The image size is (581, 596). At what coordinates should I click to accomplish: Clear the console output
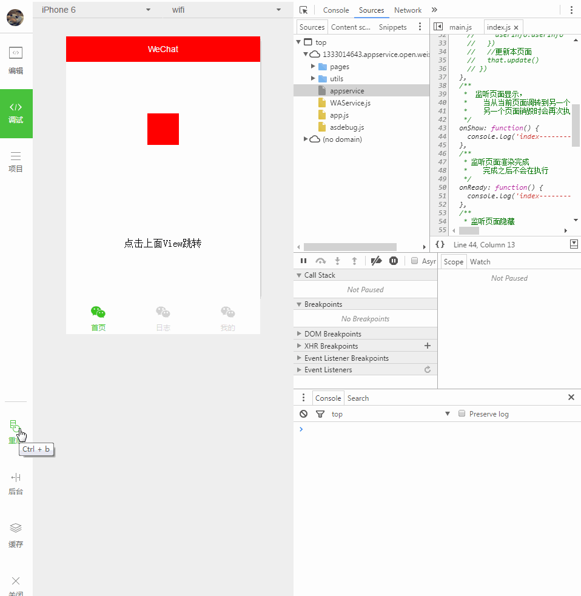303,414
